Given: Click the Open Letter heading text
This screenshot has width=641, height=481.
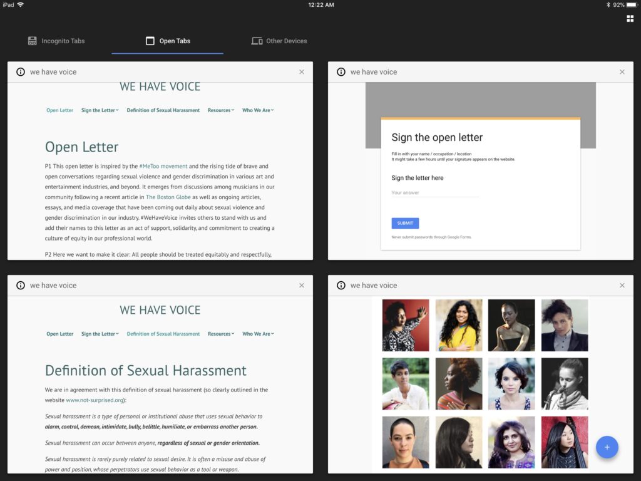Looking at the screenshot, I should (82, 147).
